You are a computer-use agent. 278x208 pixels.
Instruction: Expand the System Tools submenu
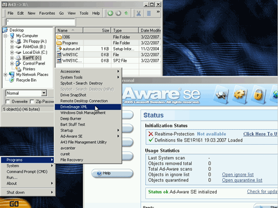click(88, 77)
